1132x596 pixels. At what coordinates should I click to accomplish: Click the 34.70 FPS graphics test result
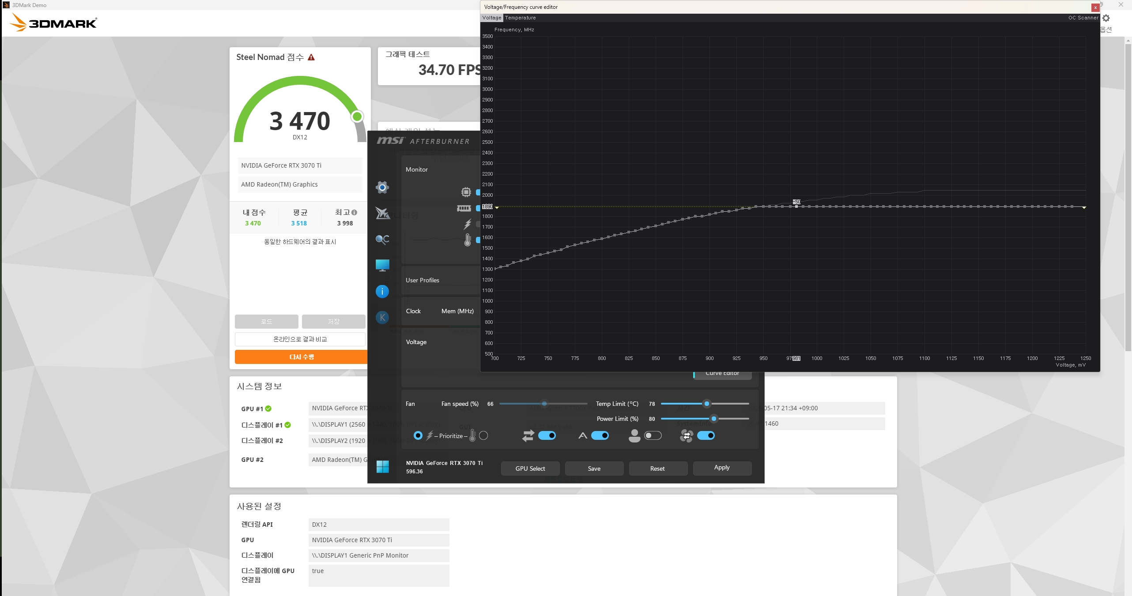click(449, 70)
